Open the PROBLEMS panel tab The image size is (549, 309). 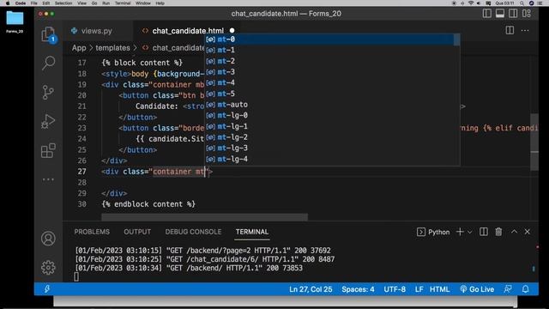coord(92,232)
